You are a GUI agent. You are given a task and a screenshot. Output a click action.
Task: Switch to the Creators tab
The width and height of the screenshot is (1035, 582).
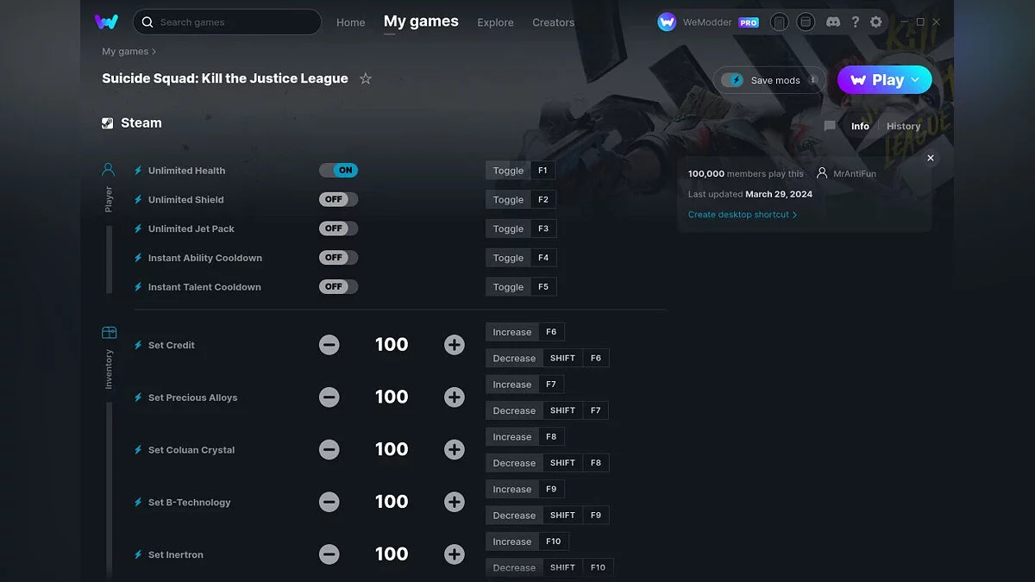click(x=553, y=22)
